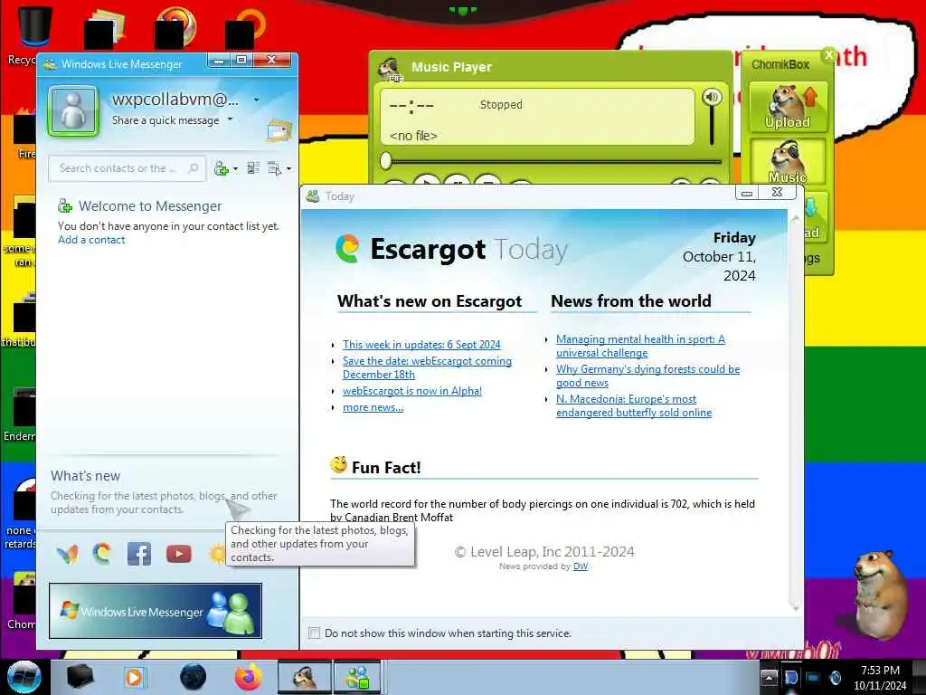Click the show menu icon
926x695 pixels.
pos(275,169)
